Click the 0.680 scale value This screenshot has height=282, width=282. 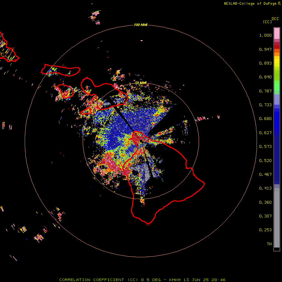tap(265, 119)
